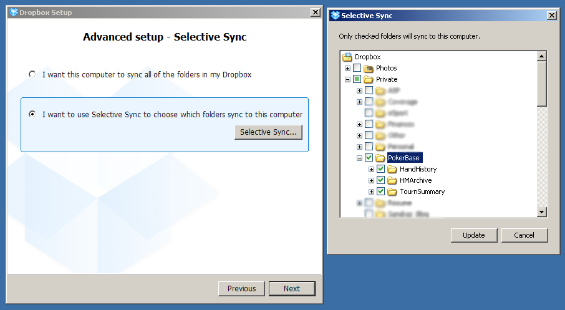Check the Photos folder checkbox
This screenshot has height=310, width=565.
[357, 68]
